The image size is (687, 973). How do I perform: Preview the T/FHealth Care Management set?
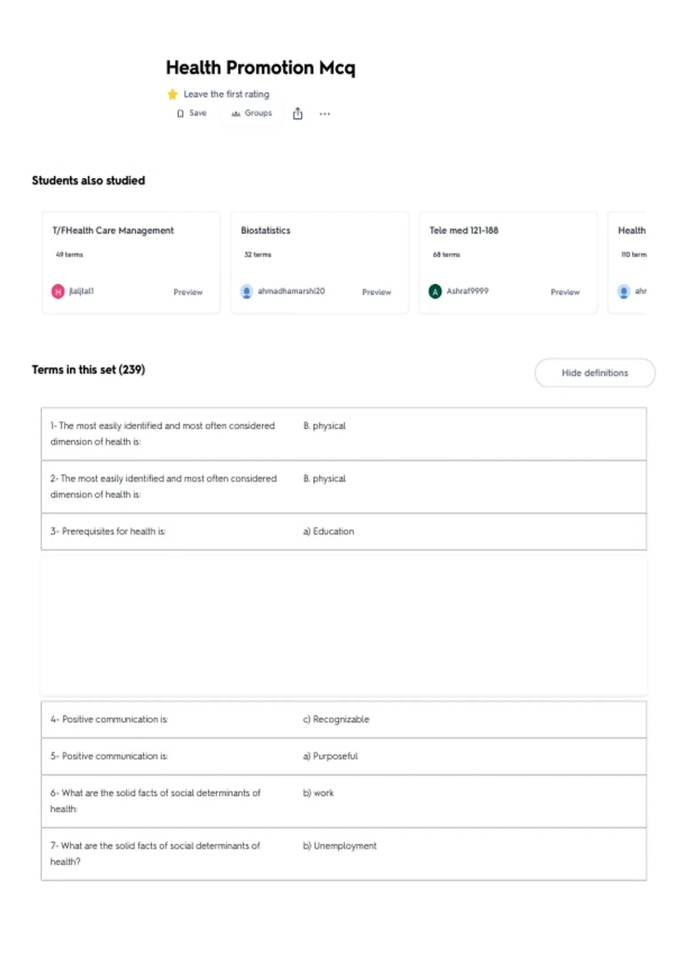coord(188,292)
